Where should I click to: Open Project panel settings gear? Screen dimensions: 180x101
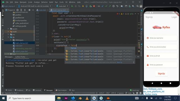click(29, 10)
